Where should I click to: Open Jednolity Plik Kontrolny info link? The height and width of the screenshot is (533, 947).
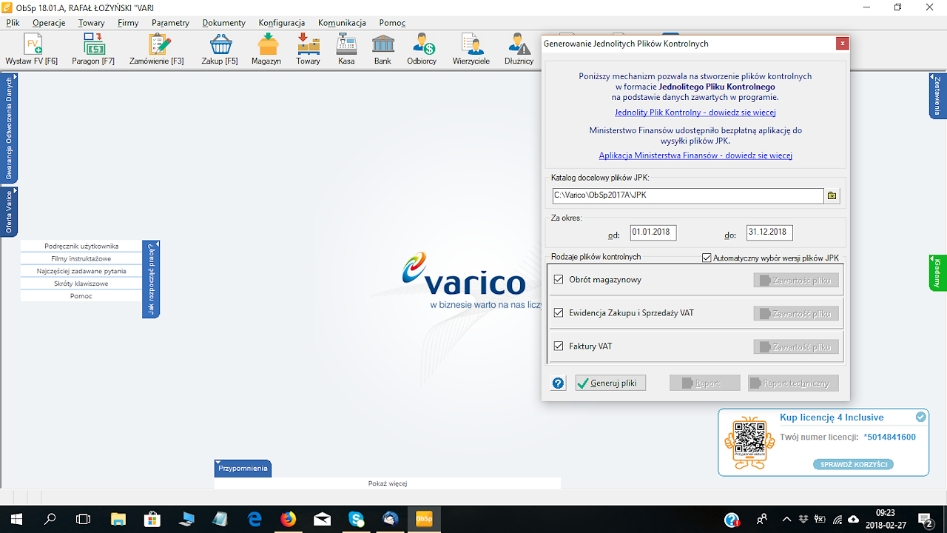tap(695, 113)
